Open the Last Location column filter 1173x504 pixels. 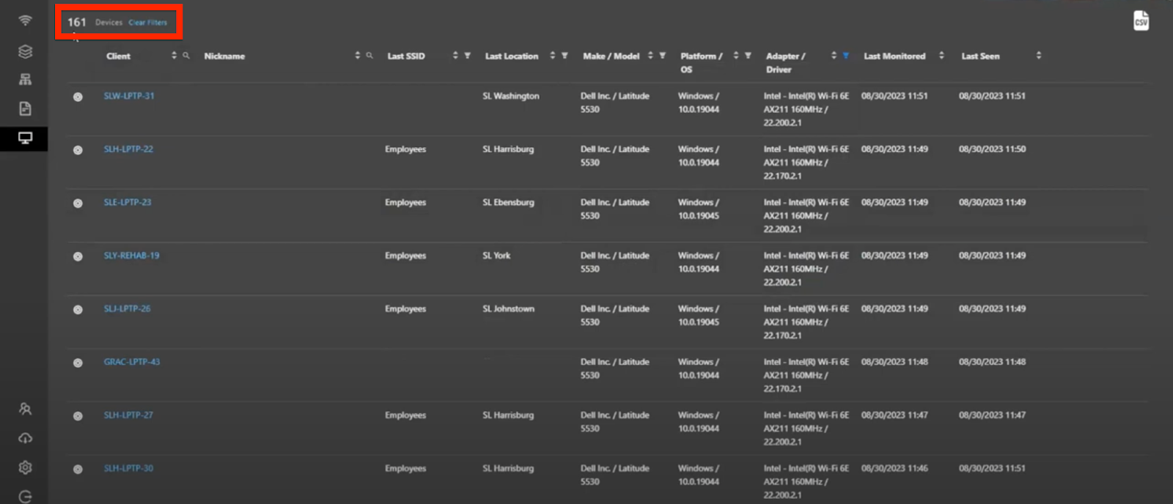(x=565, y=56)
